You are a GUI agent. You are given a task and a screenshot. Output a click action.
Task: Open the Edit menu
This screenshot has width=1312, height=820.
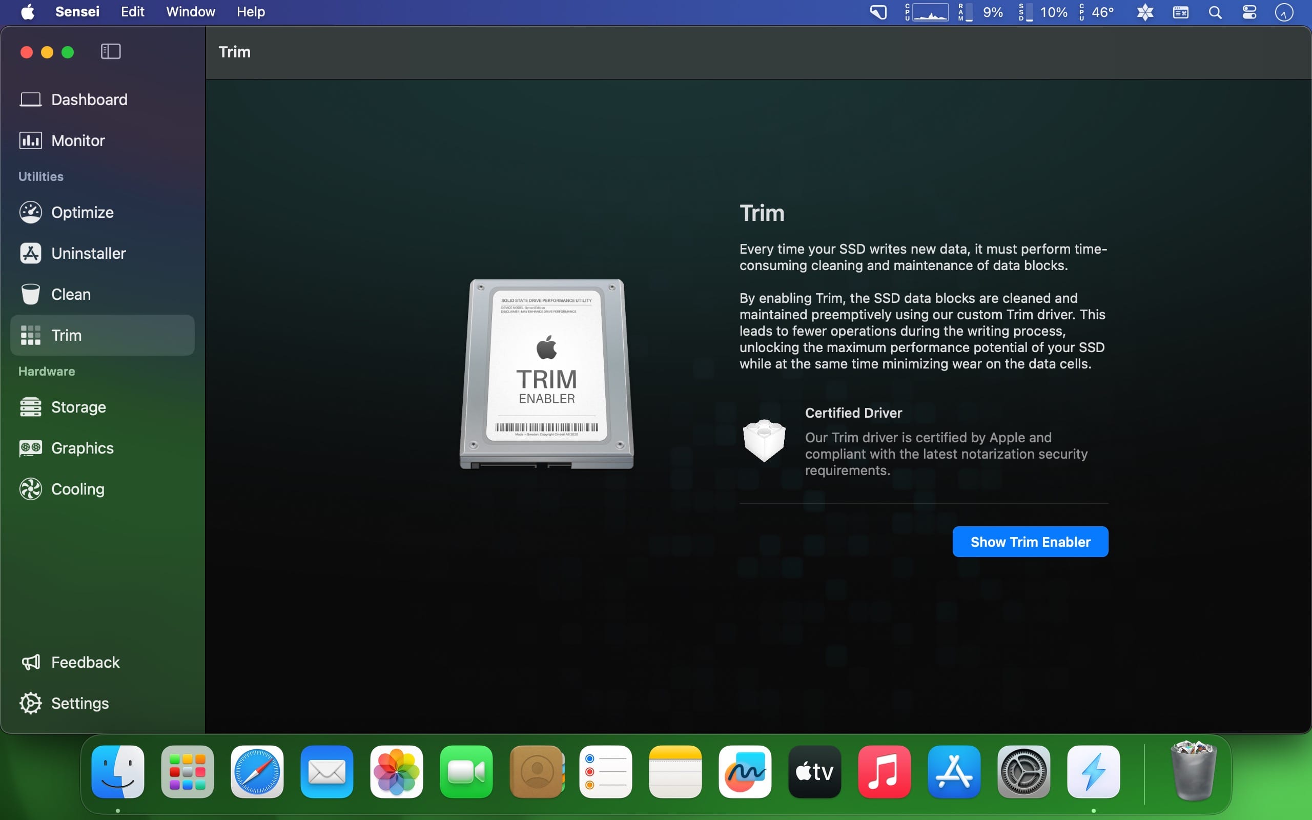click(x=132, y=12)
